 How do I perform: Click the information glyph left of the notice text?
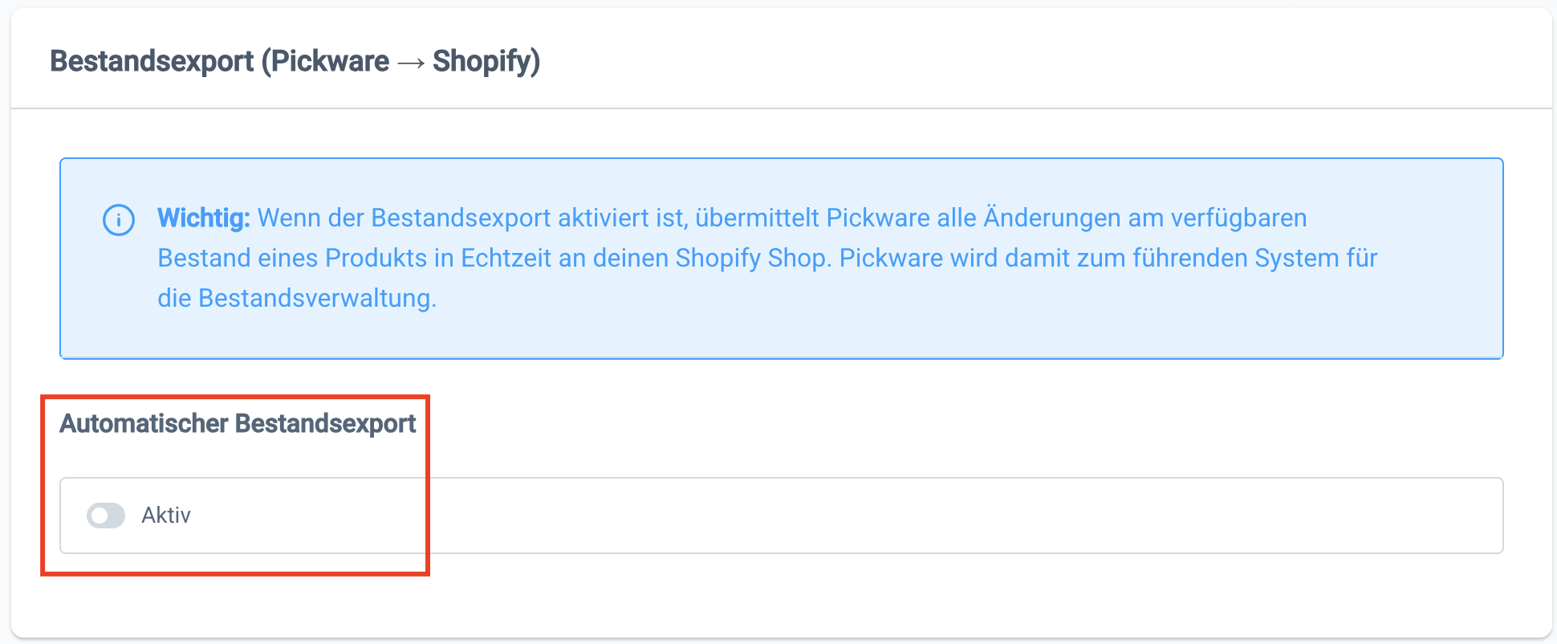coord(119,218)
